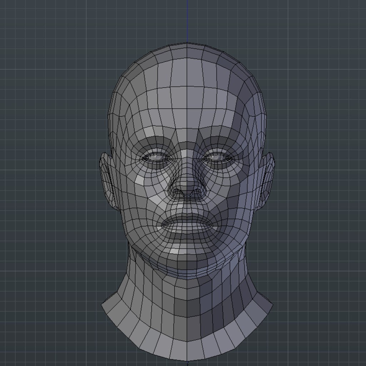The image size is (366, 366).
Task: Select the right eye of the head mesh
Action: [217, 158]
